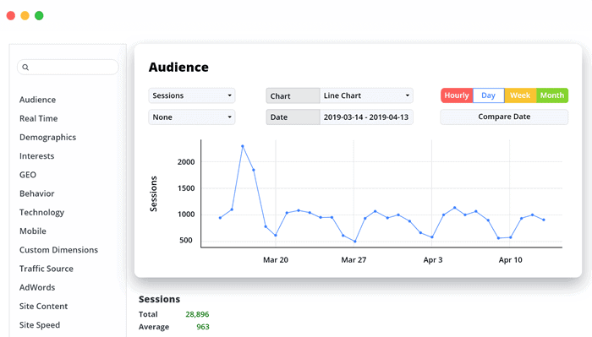Click the 1500 y-axis label
592x337 pixels.
coord(186,188)
